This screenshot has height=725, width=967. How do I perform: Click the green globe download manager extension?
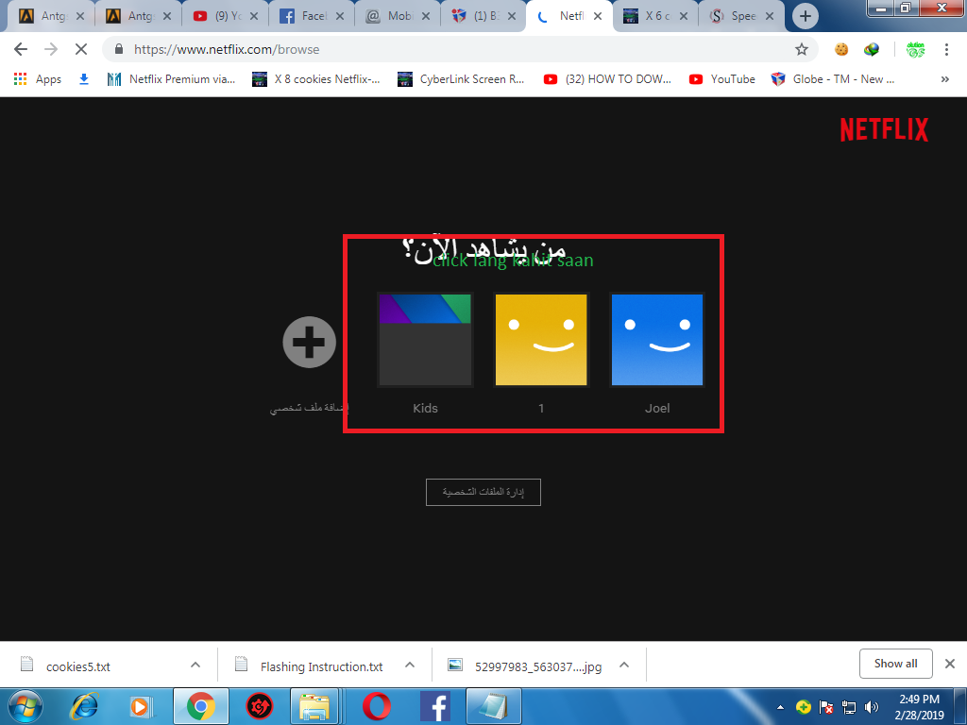pos(872,49)
